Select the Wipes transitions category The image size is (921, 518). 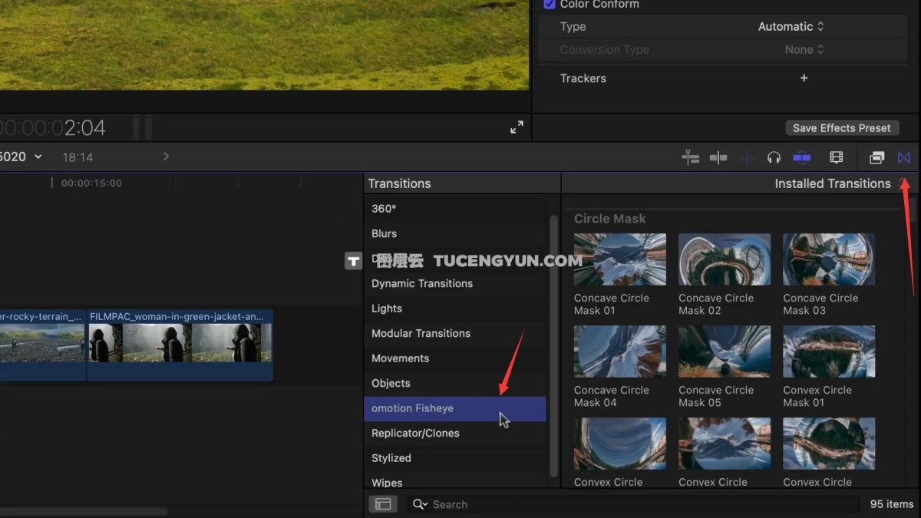455,480
